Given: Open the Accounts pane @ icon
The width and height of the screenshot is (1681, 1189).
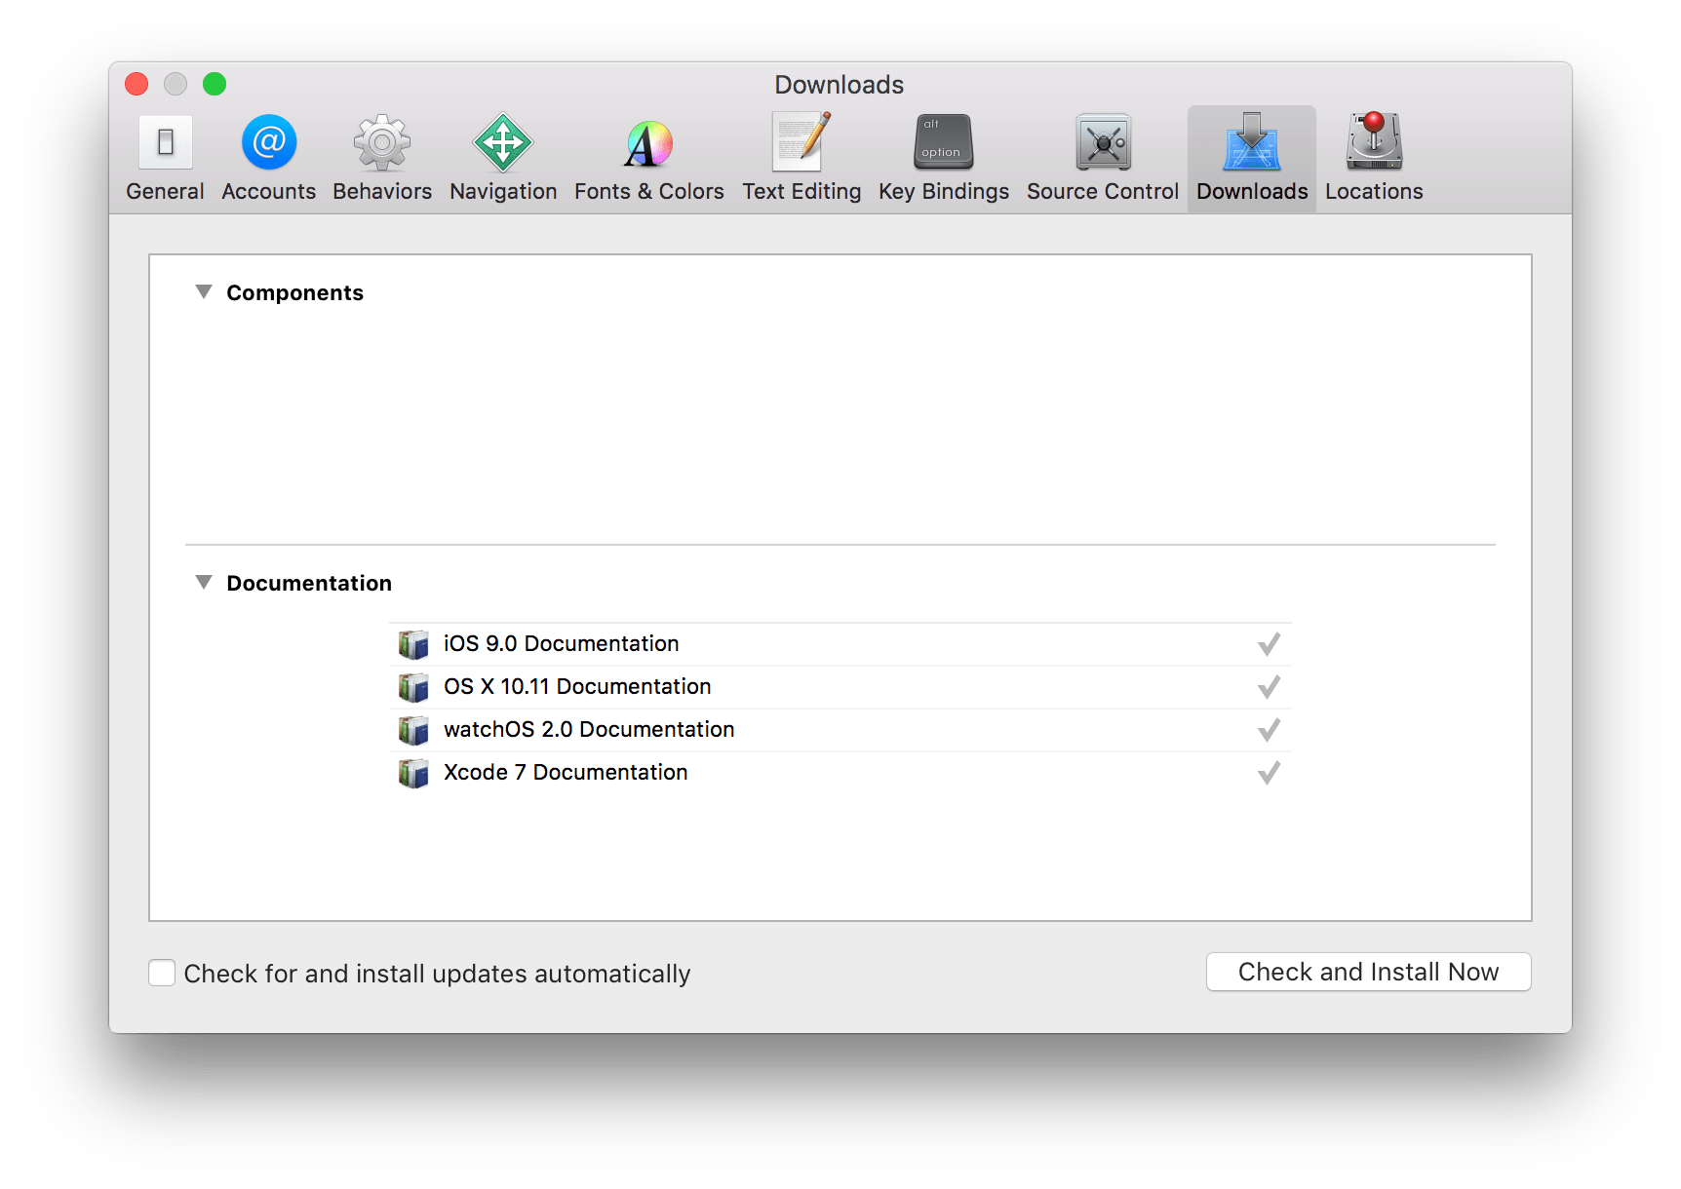Looking at the screenshot, I should click(269, 142).
